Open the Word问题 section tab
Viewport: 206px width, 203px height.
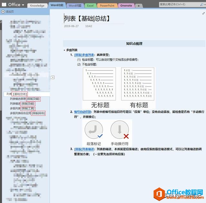(75, 6)
